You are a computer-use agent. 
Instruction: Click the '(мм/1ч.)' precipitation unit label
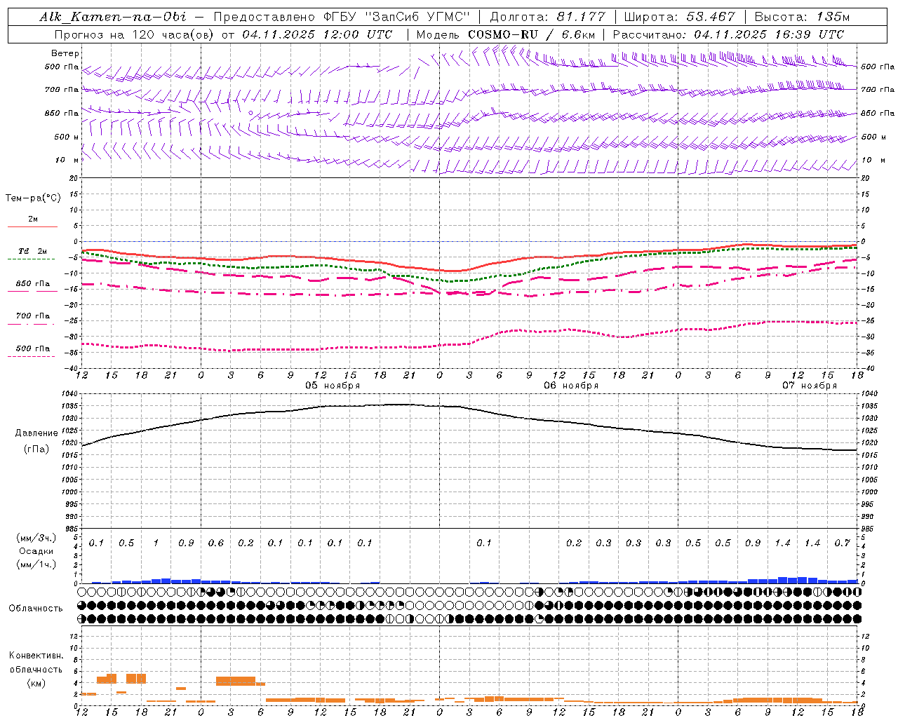(36, 564)
